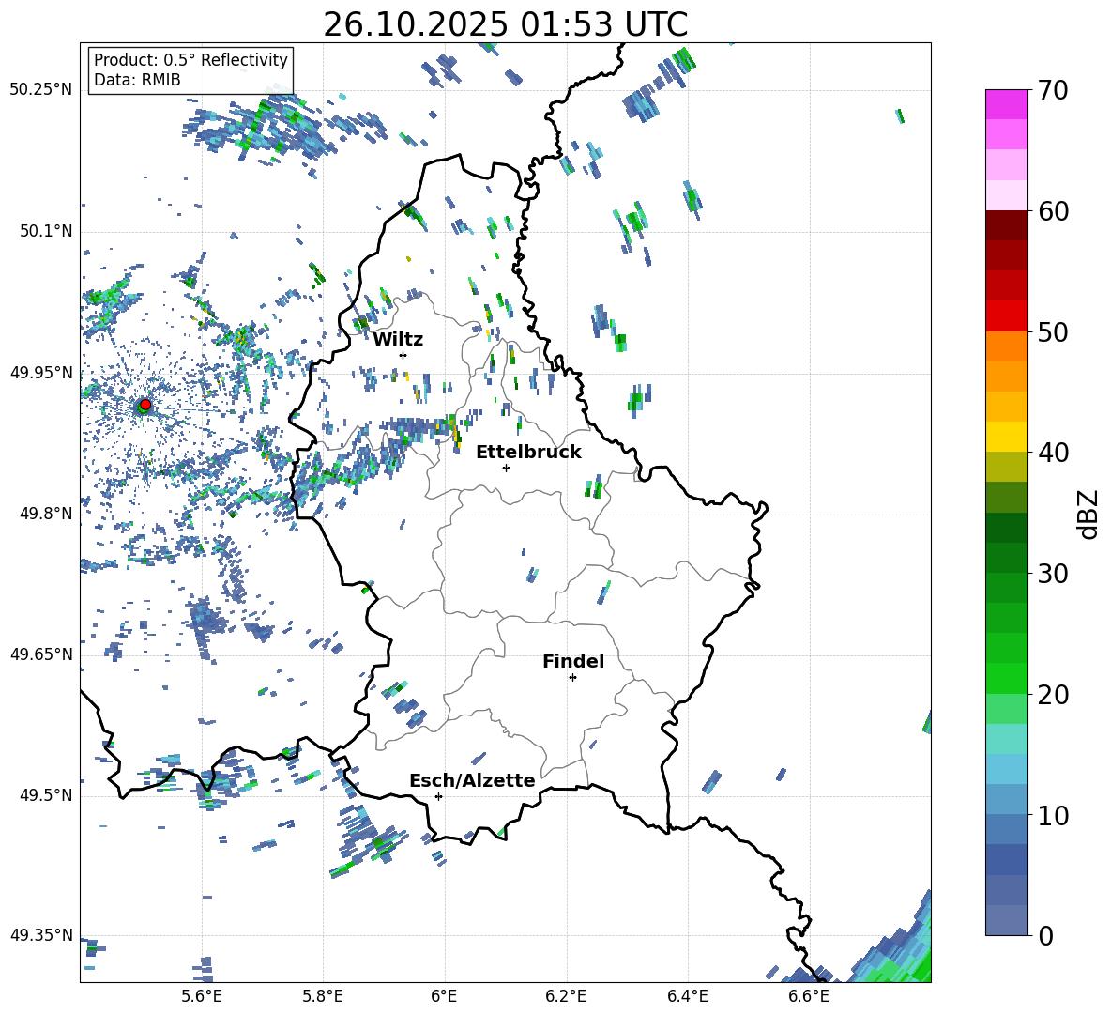Click the 0 dBZ colorbar tick label
The image size is (1111, 1015).
click(x=1045, y=935)
